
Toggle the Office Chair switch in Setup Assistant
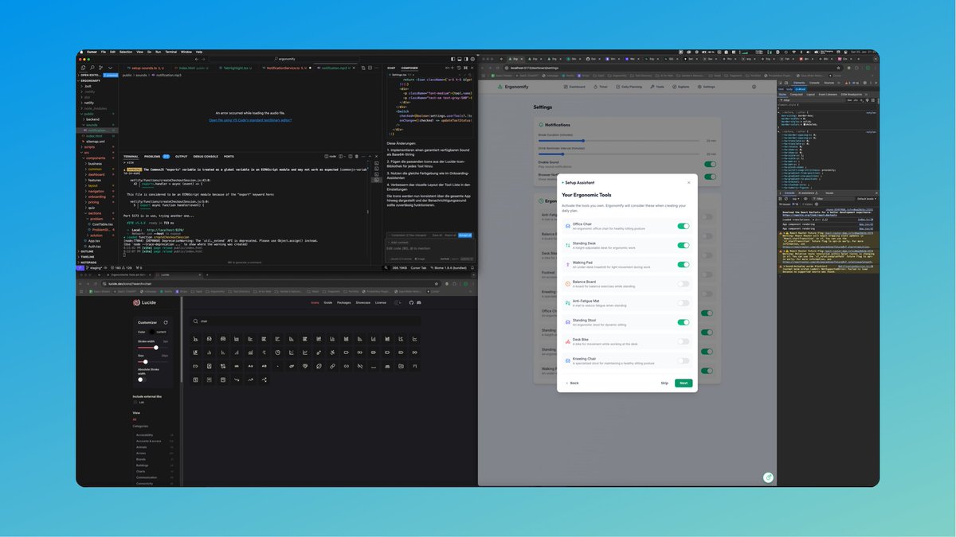coord(684,226)
